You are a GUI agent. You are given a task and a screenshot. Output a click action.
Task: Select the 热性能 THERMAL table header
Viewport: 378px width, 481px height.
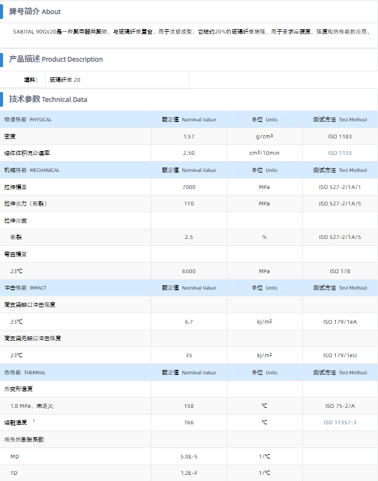point(25,372)
